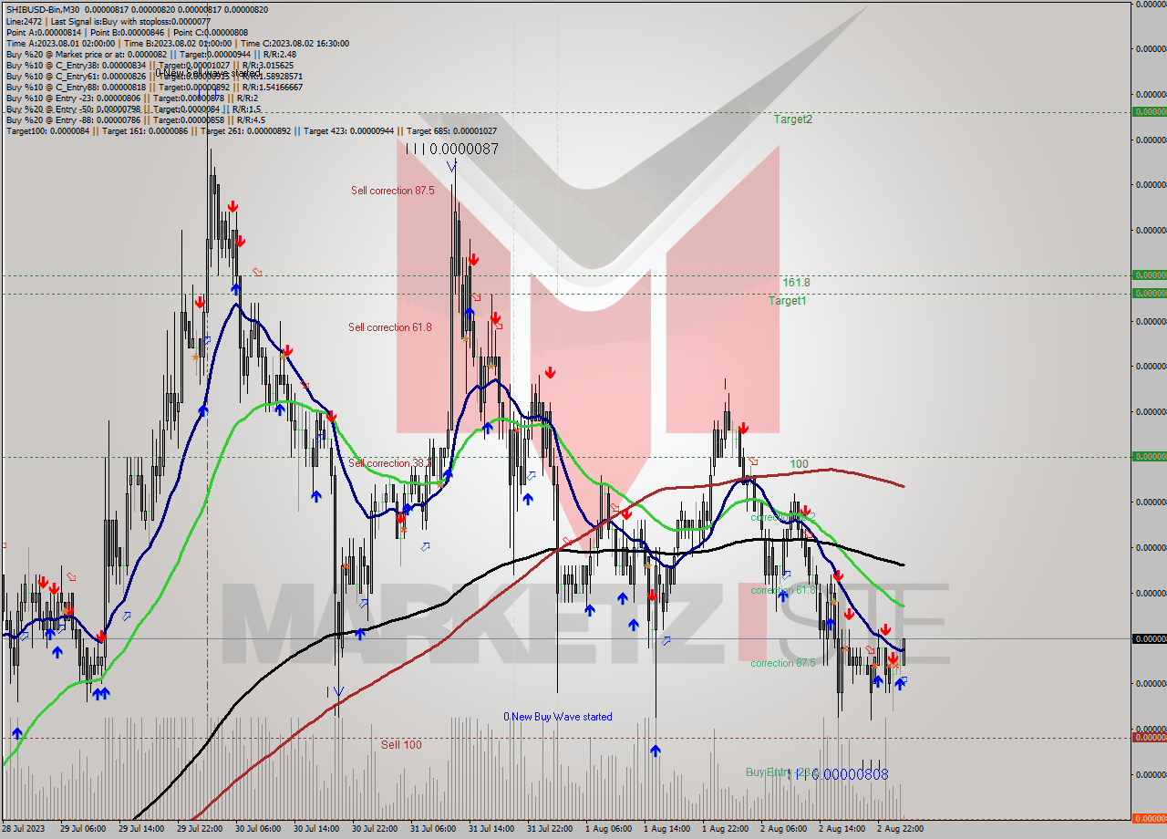
Task: Click the '0.00000808' low price annotation
Action: 850,774
